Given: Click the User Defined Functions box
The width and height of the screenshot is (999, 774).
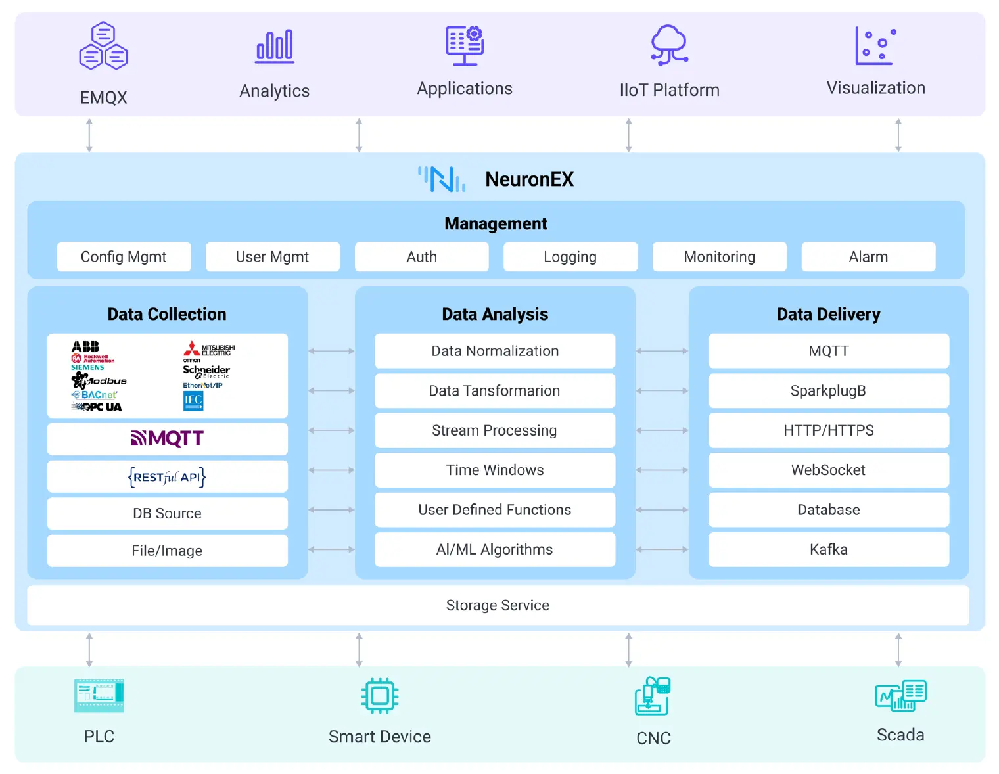Looking at the screenshot, I should click(x=495, y=510).
